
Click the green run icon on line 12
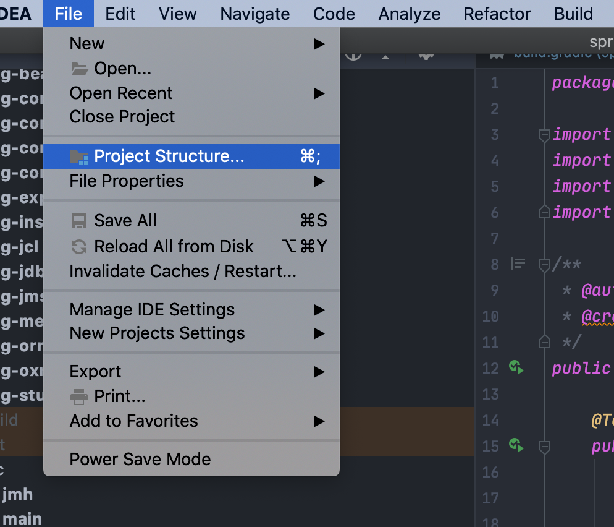coord(516,368)
